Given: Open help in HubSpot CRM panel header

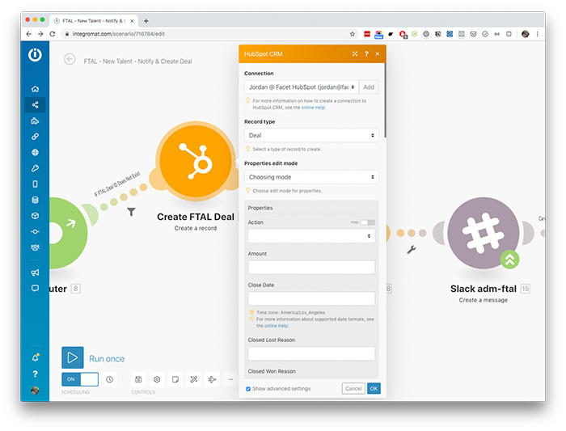Looking at the screenshot, I should (366, 54).
